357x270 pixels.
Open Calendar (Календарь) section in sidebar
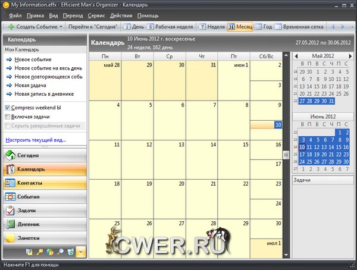pyautogui.click(x=45, y=169)
